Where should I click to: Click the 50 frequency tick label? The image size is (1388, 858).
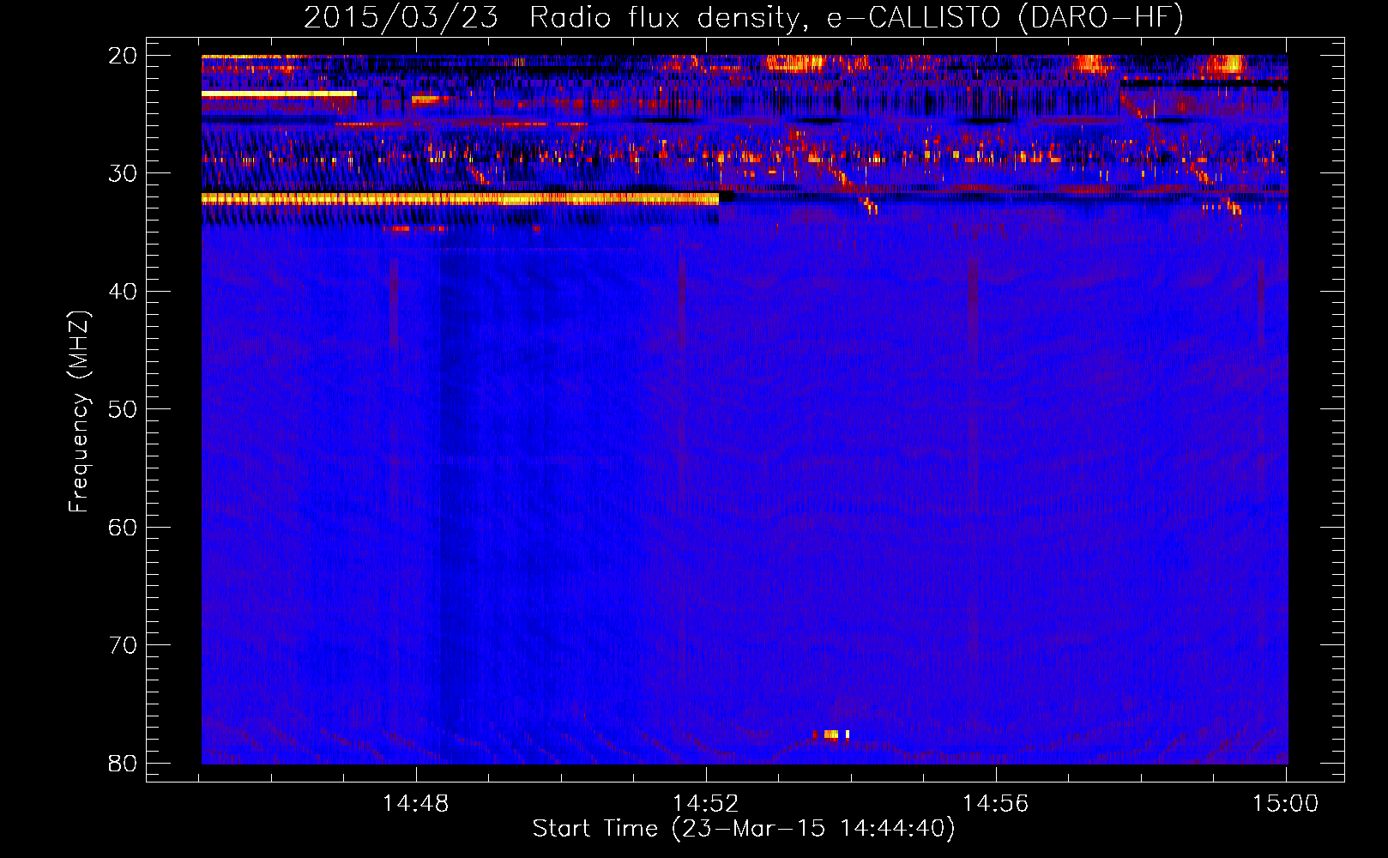point(123,409)
